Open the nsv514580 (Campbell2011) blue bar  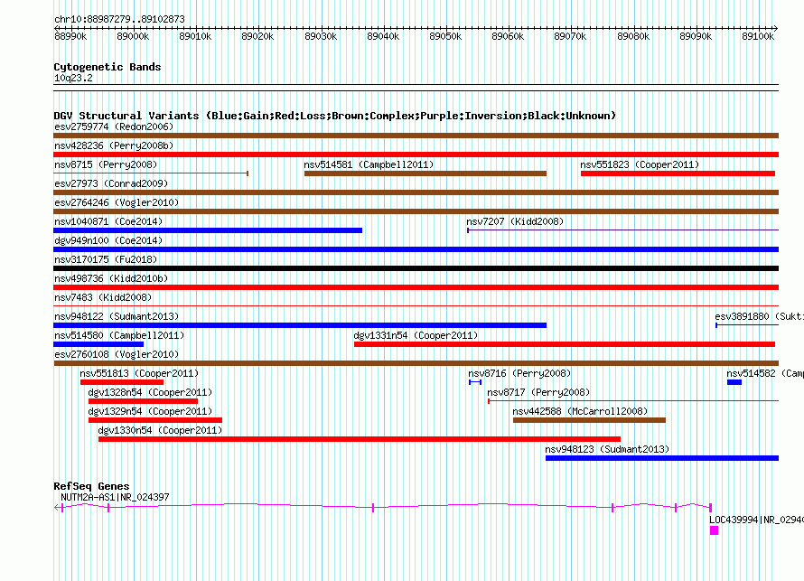coord(98,344)
